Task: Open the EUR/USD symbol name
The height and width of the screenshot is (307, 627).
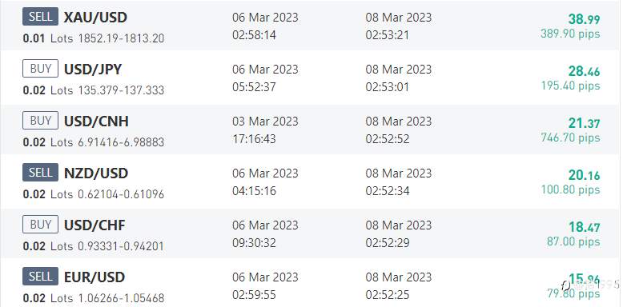Action: [x=94, y=277]
